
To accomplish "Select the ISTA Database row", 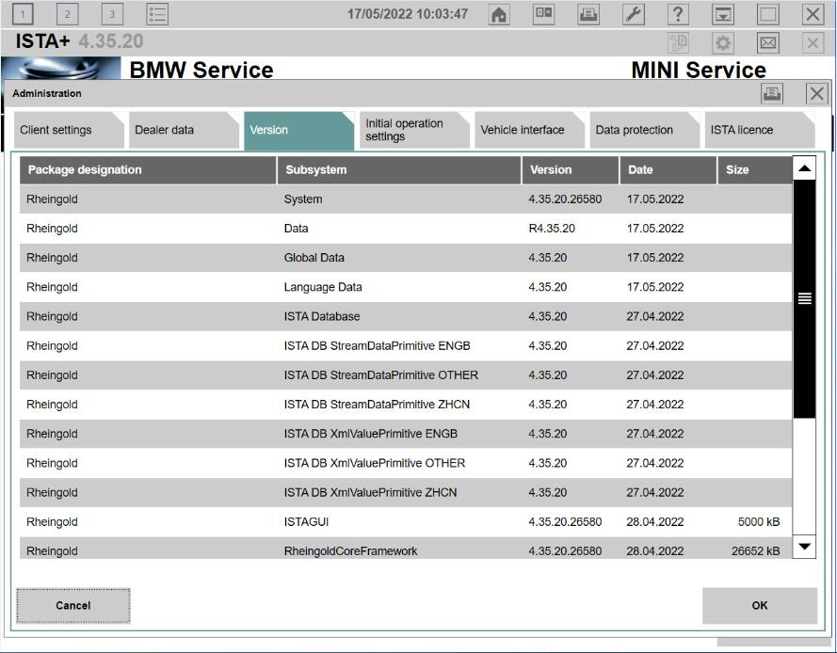I will [406, 316].
